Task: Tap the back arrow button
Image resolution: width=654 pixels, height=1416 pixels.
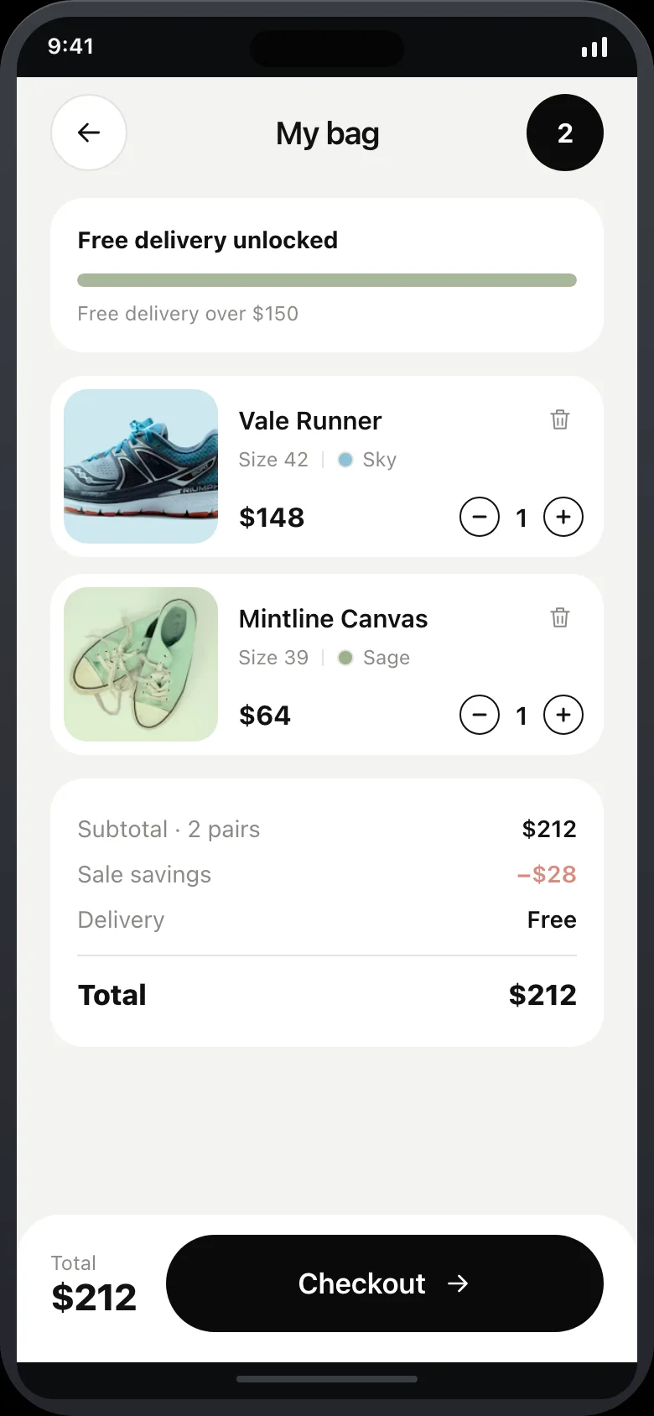Action: [x=89, y=133]
